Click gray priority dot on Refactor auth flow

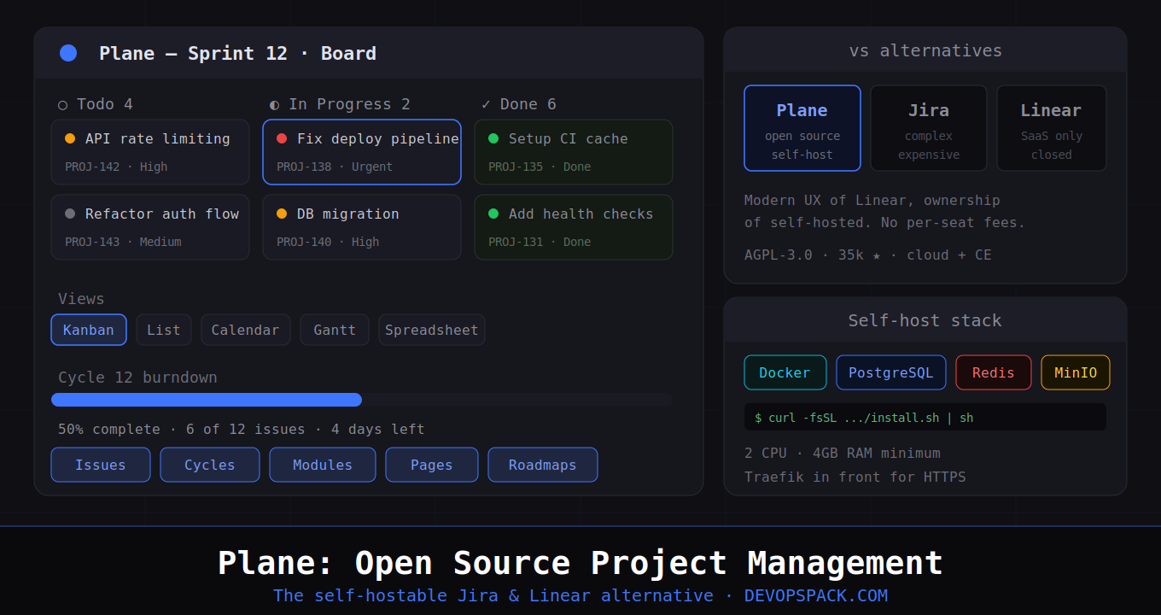(70, 214)
